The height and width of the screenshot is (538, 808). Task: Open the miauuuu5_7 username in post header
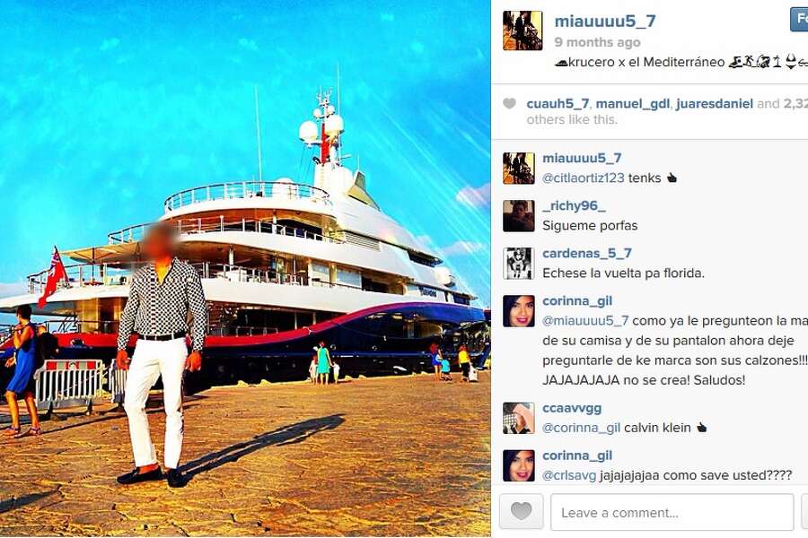pyautogui.click(x=605, y=22)
